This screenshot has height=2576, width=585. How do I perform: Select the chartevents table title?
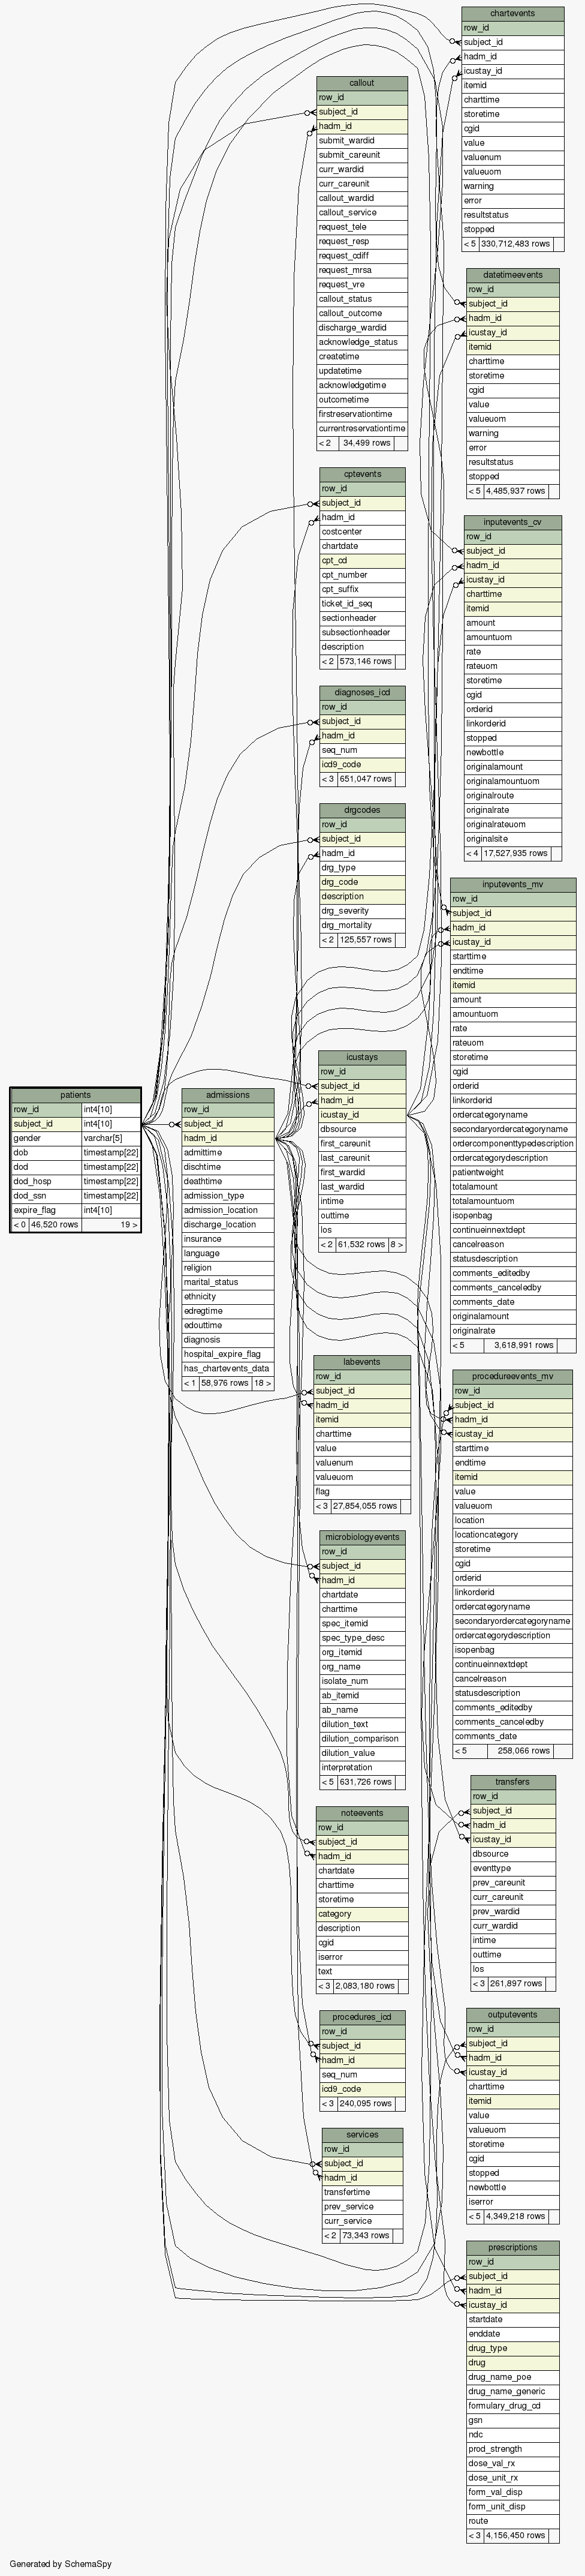(x=512, y=13)
